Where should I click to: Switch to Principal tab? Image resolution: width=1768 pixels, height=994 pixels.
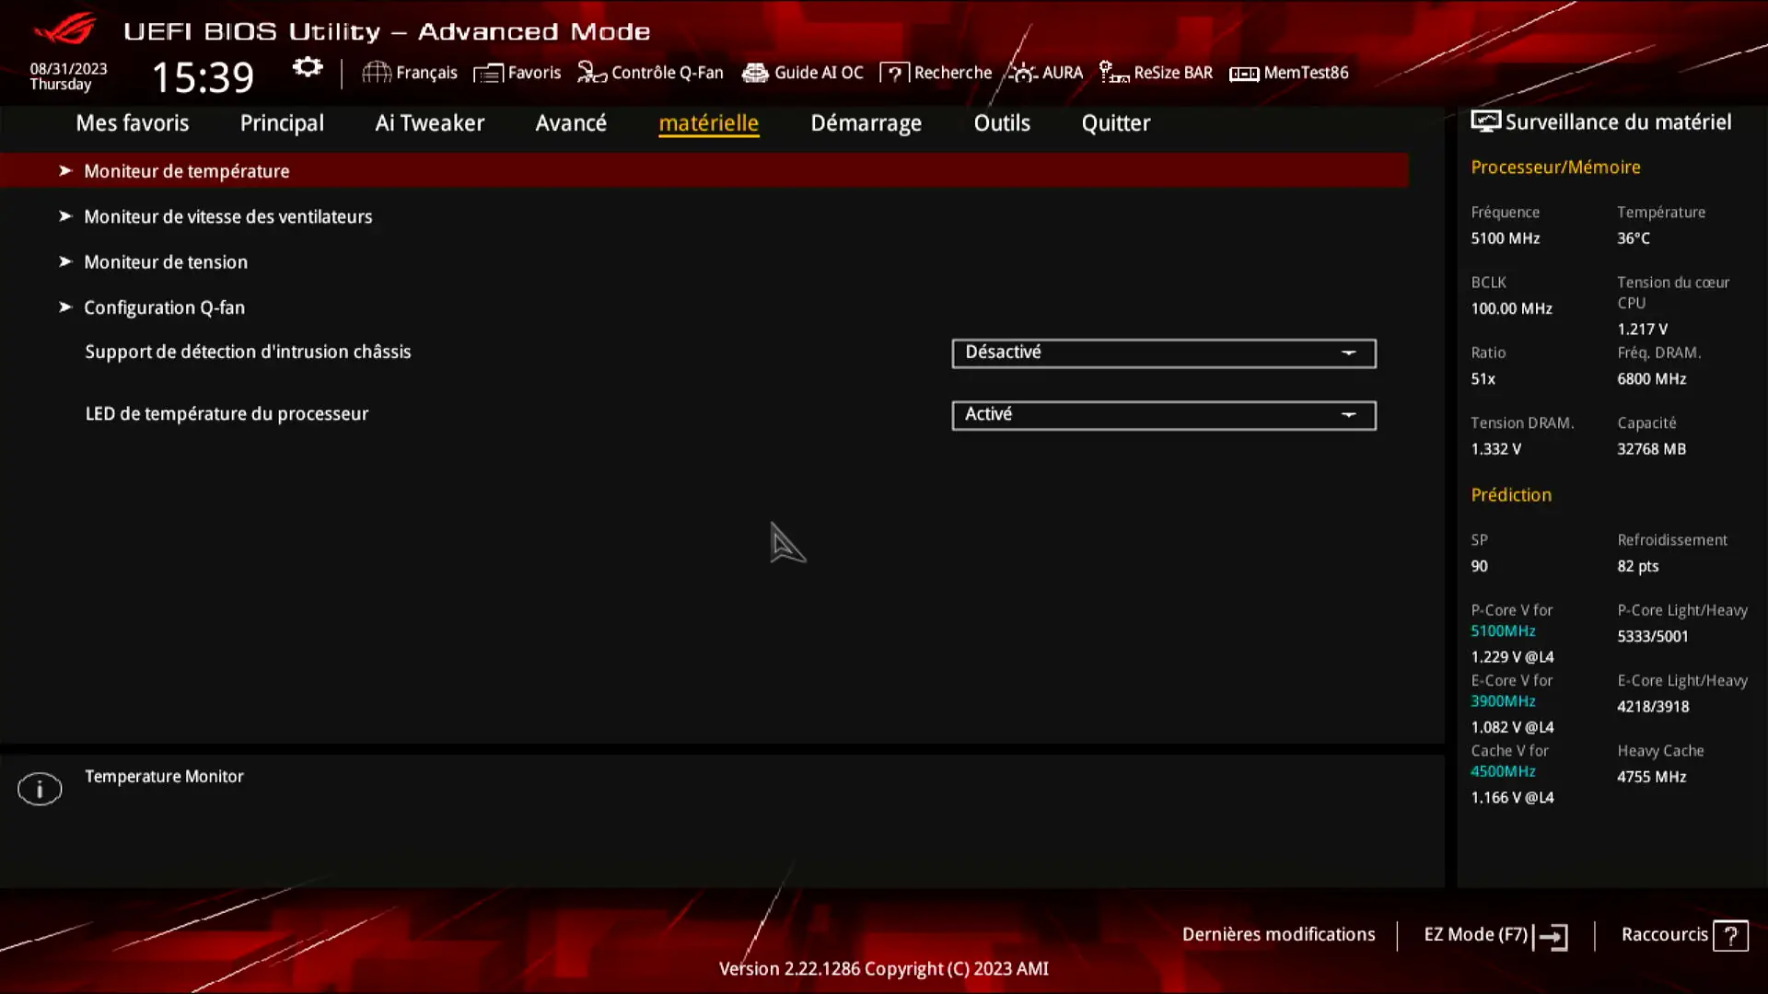pyautogui.click(x=282, y=122)
